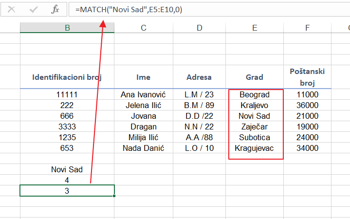Select column D header

point(199,28)
